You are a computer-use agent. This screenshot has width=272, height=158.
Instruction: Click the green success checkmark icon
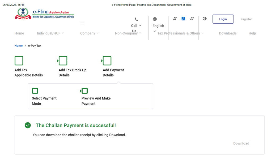click(28, 125)
